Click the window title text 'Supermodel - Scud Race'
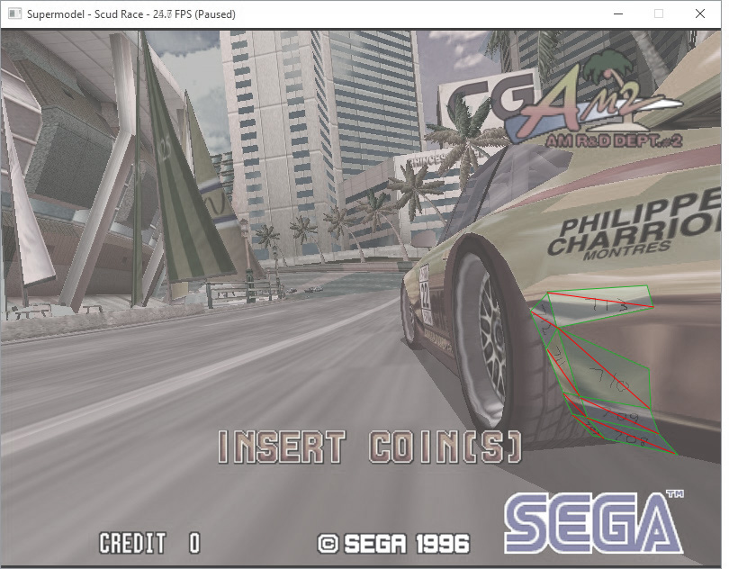 [x=85, y=14]
